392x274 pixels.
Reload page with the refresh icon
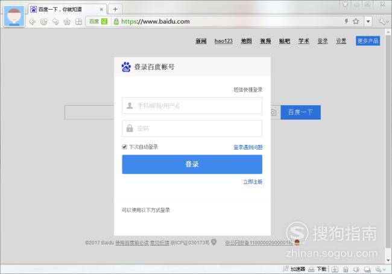44,22
